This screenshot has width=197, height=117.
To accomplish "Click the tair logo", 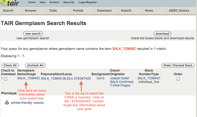I will 10,3.
